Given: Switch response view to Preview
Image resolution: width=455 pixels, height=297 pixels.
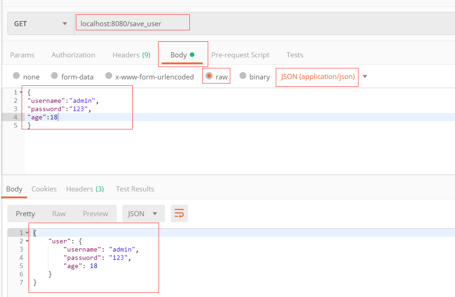Looking at the screenshot, I should (x=96, y=213).
